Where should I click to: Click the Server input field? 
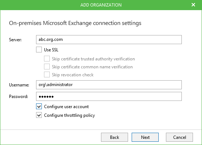[109, 39]
